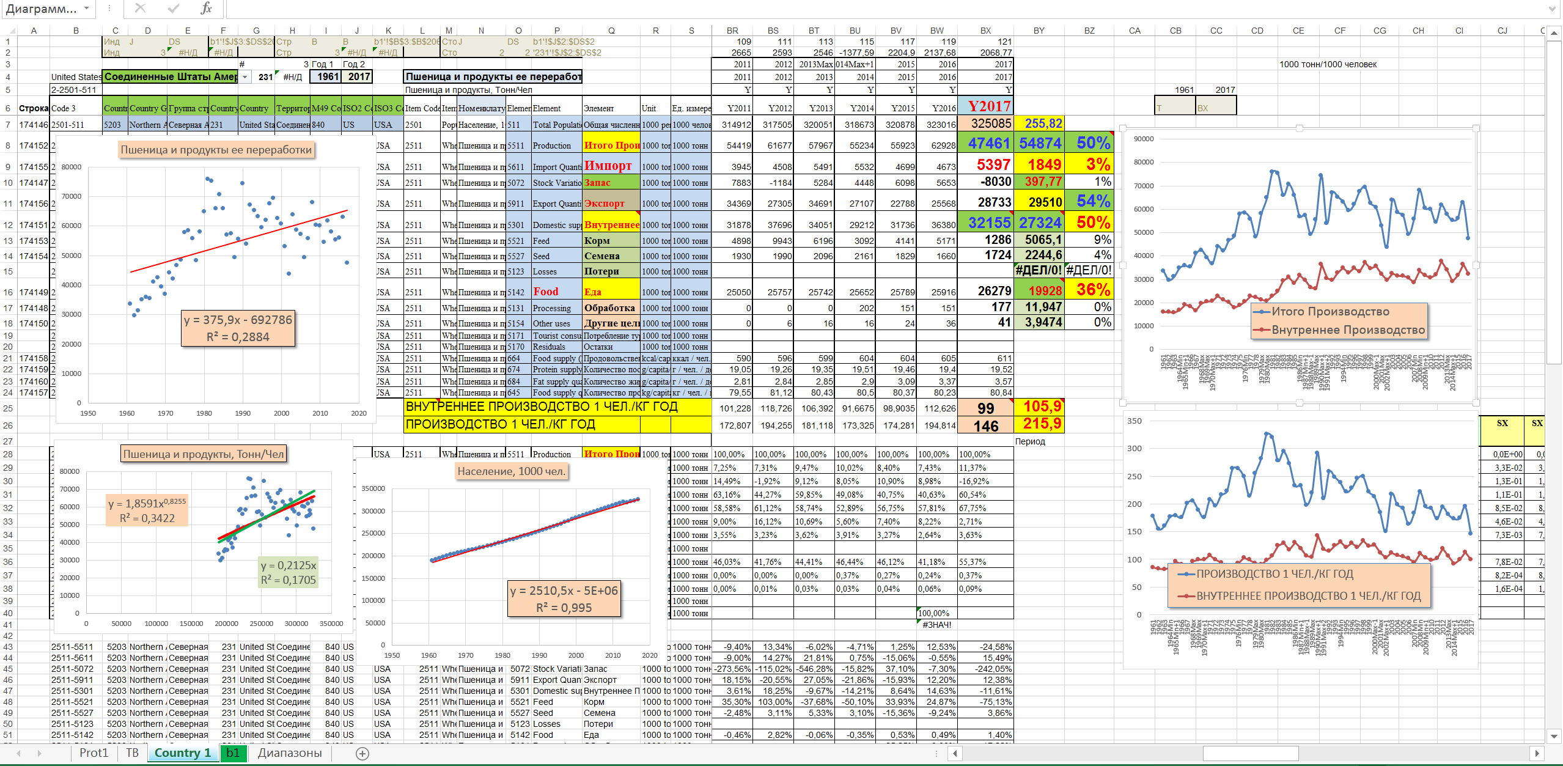Click the vertical scrollbar down arrow

point(1554,735)
